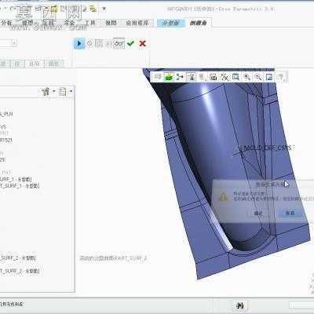Select the SURF_1 分型面 tree item
314x314 pixels.
[x=16, y=179]
